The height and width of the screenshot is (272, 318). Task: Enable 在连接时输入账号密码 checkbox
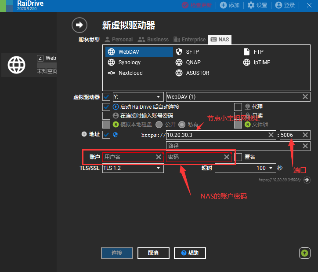[x=106, y=116]
